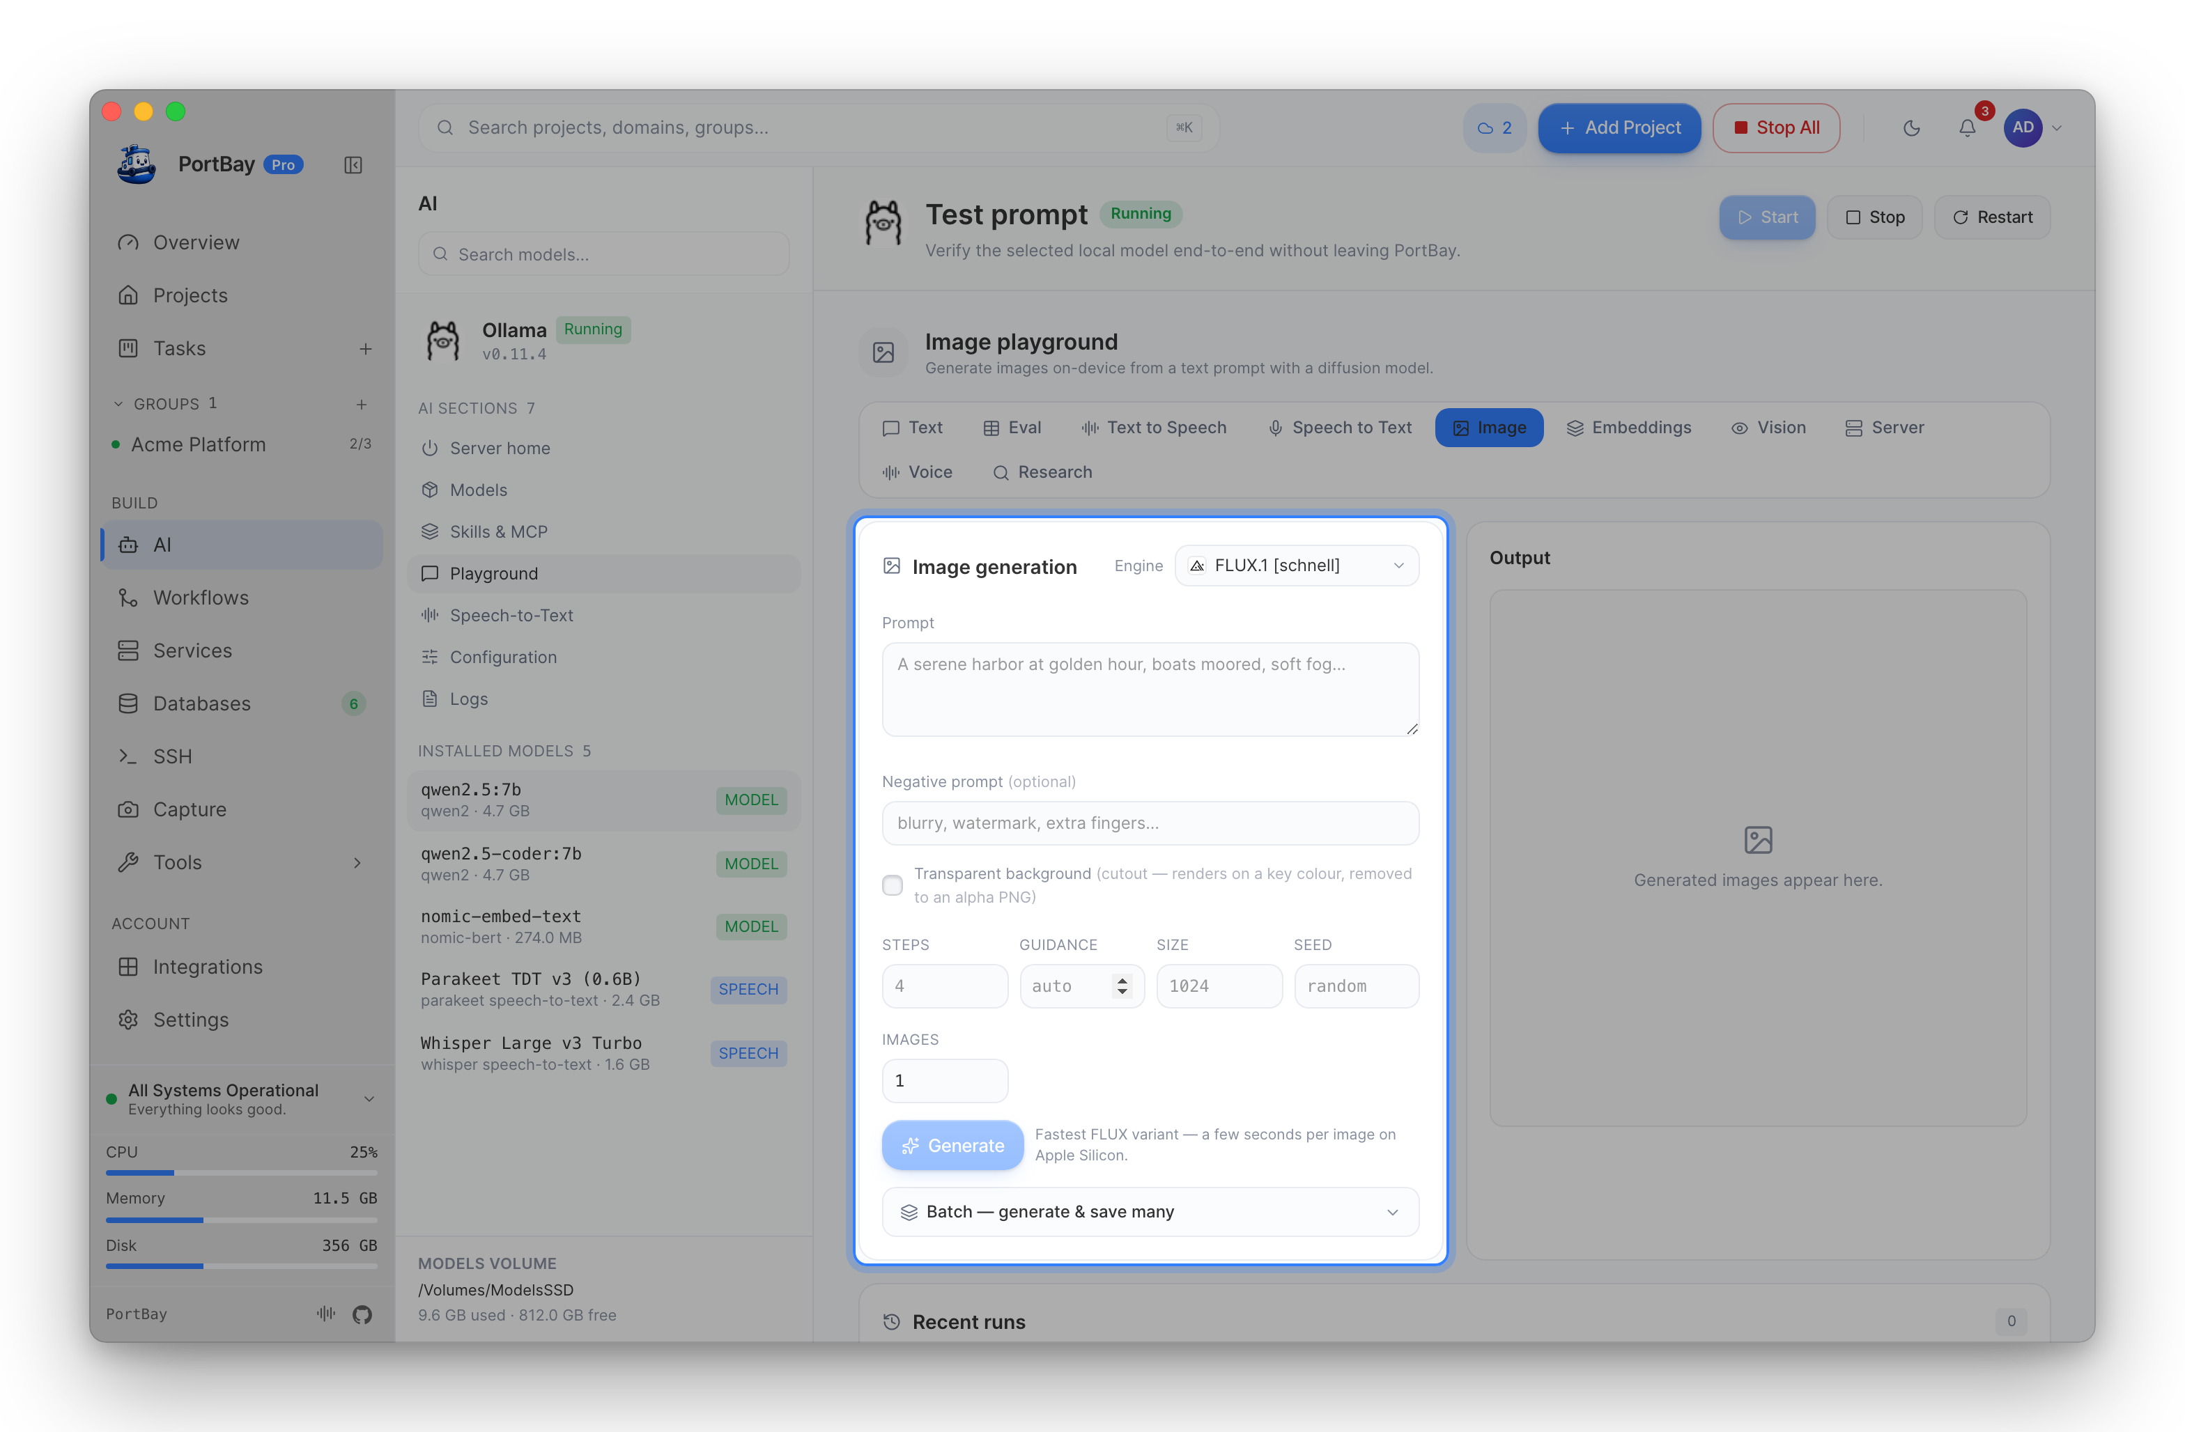Switch to the Server tab

coord(1884,428)
